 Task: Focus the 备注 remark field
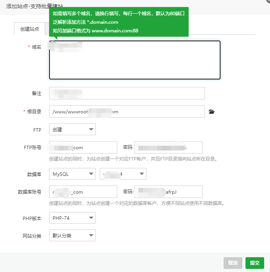[x=127, y=93]
